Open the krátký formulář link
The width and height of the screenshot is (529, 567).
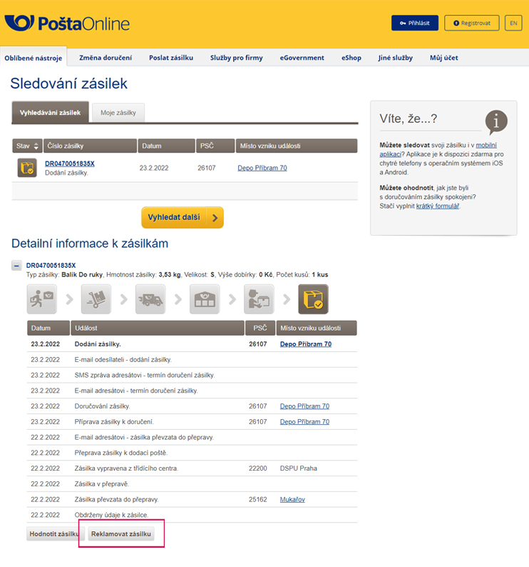(437, 206)
